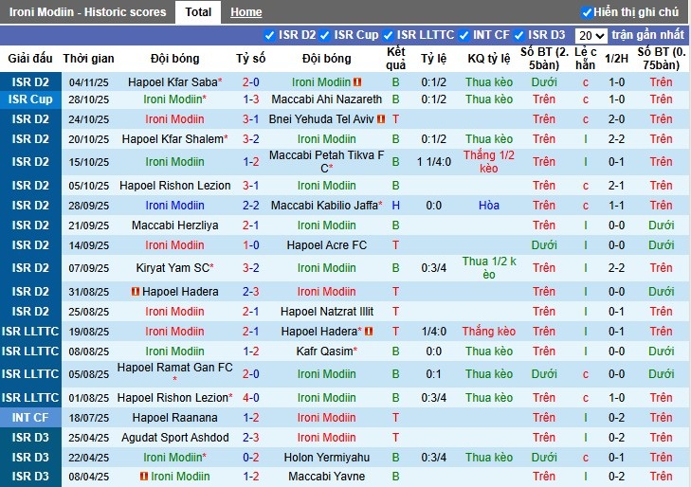Open Hapoel Natzrat Illit team link
691x487 pixels.
pos(327,312)
